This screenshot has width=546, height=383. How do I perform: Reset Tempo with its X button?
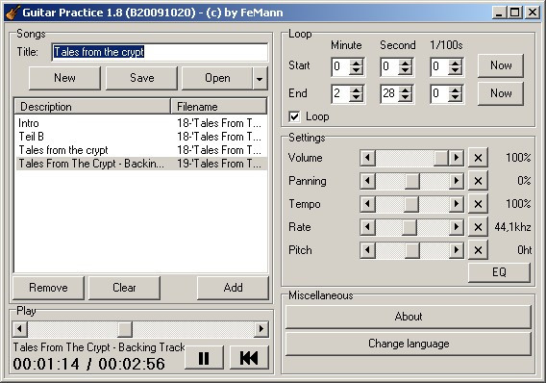478,204
